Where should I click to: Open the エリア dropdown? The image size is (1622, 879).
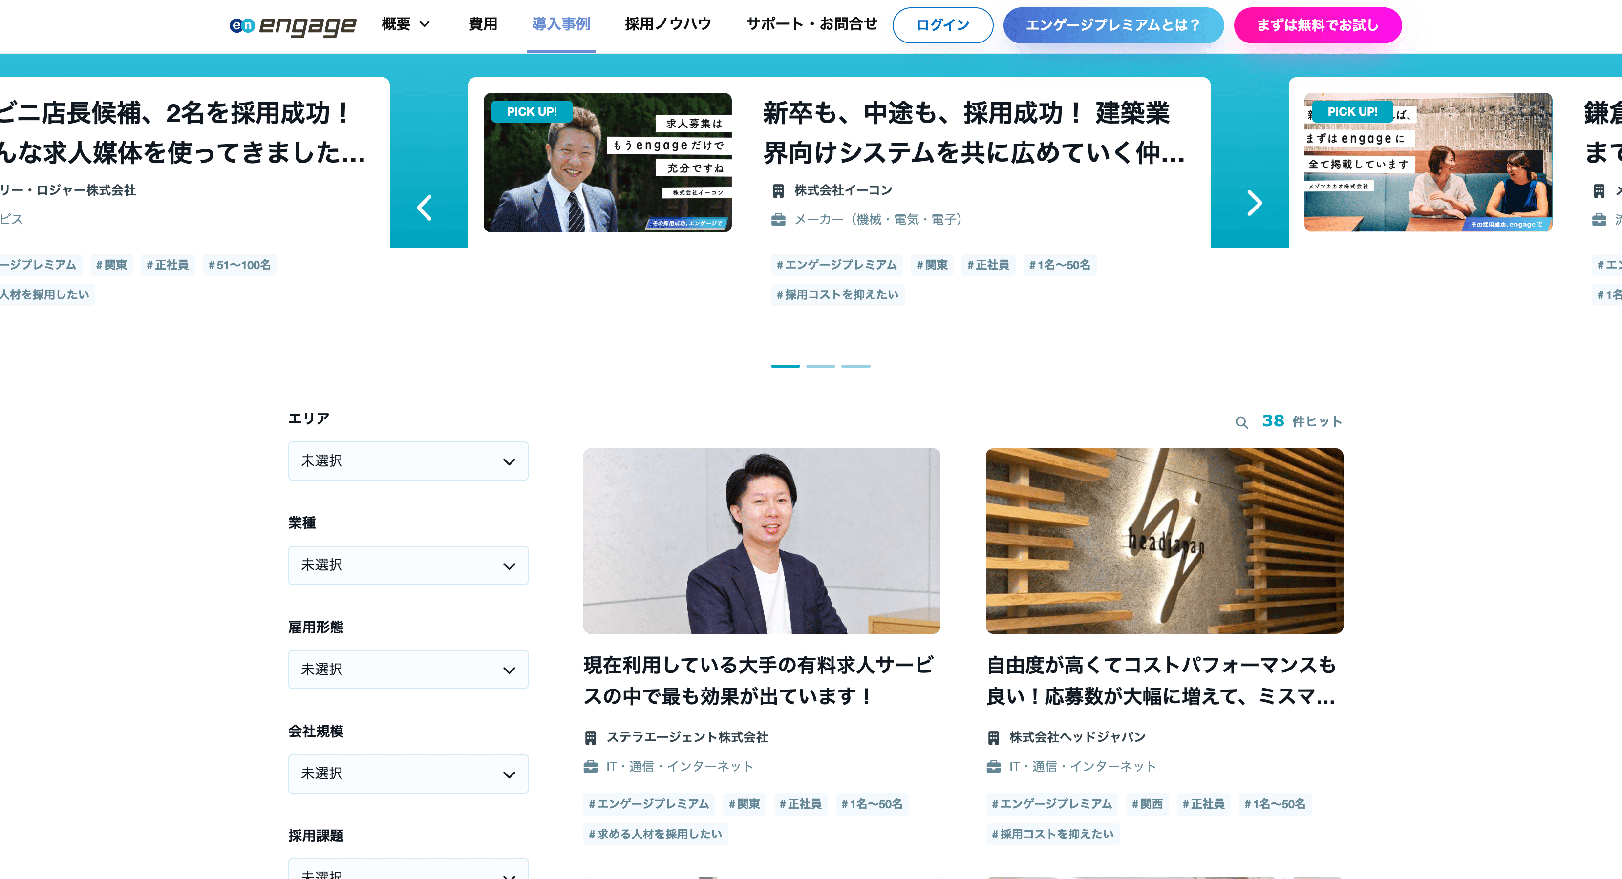(x=408, y=461)
